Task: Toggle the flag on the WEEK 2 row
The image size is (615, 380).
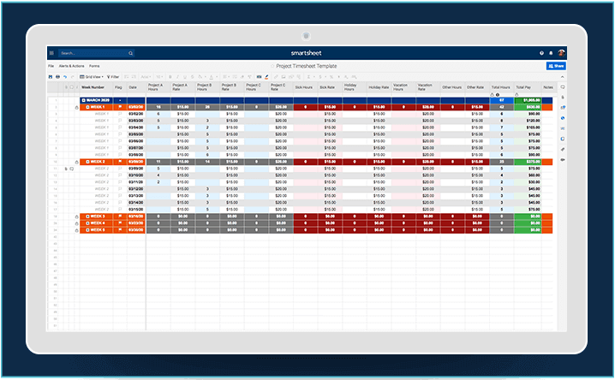Action: click(120, 161)
